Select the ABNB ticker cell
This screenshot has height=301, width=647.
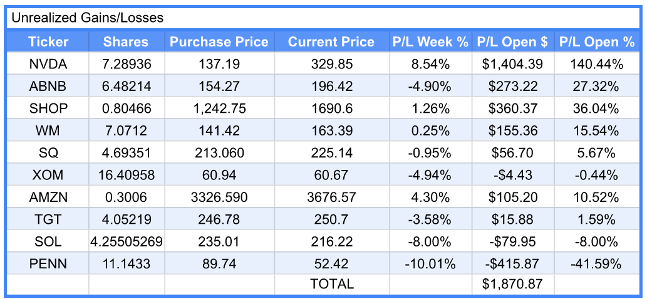tap(48, 86)
